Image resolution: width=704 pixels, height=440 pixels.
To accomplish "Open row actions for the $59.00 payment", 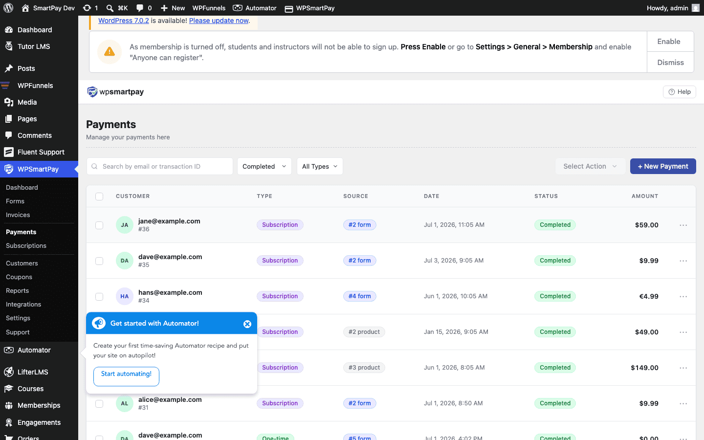I will click(683, 225).
